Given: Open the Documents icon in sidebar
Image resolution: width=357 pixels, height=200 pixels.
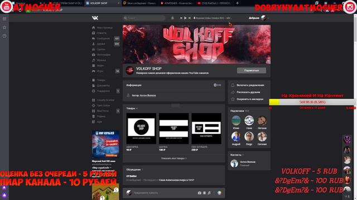Looking at the screenshot, I should point(93,86).
